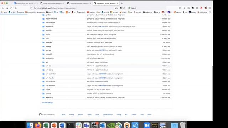The height and width of the screenshot is (128, 228).
Task: Open the storage folder
Action: pyautogui.click(x=48, y=50)
